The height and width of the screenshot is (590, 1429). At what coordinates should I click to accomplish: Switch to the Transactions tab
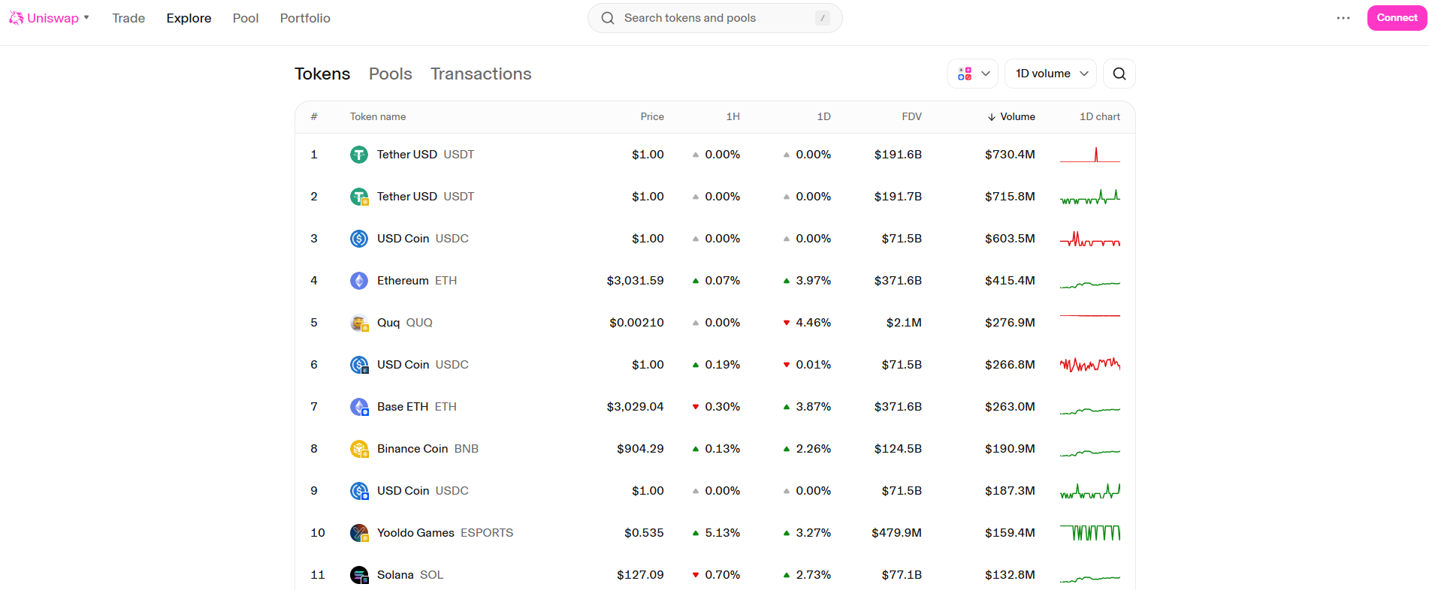coord(481,74)
